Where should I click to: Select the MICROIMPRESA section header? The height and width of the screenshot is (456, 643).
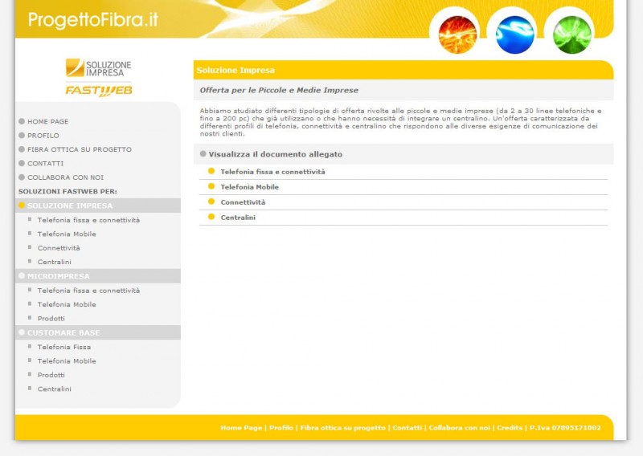[x=98, y=276]
